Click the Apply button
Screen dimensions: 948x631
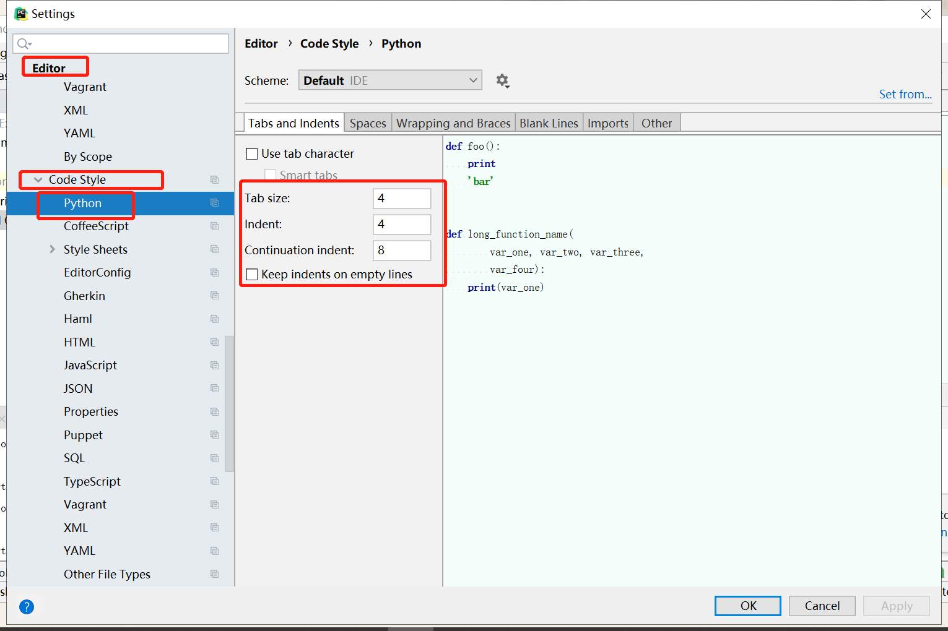point(897,606)
